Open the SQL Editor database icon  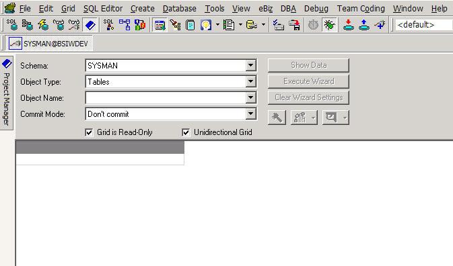click(x=12, y=25)
